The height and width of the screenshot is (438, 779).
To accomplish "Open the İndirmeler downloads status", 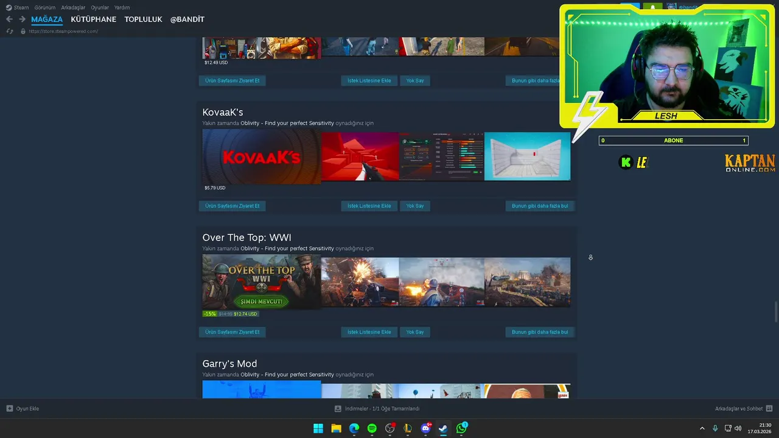I will (x=382, y=409).
